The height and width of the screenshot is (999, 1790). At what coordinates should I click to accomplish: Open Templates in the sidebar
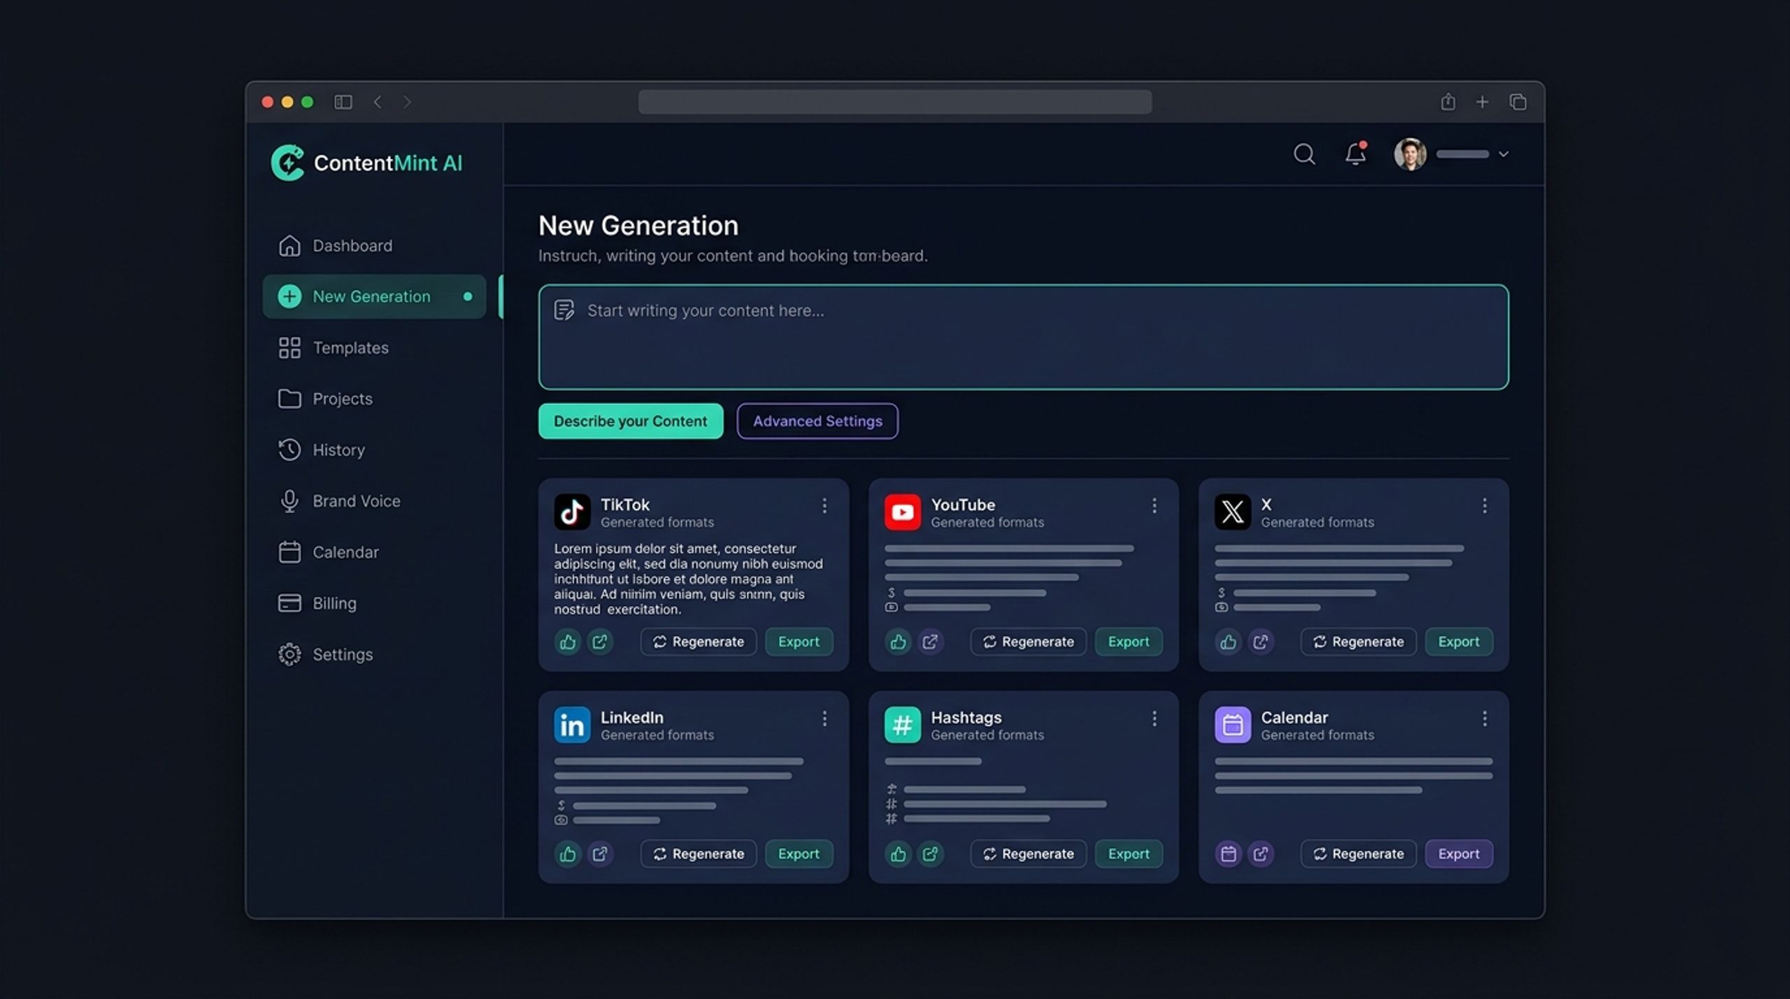[x=375, y=347]
